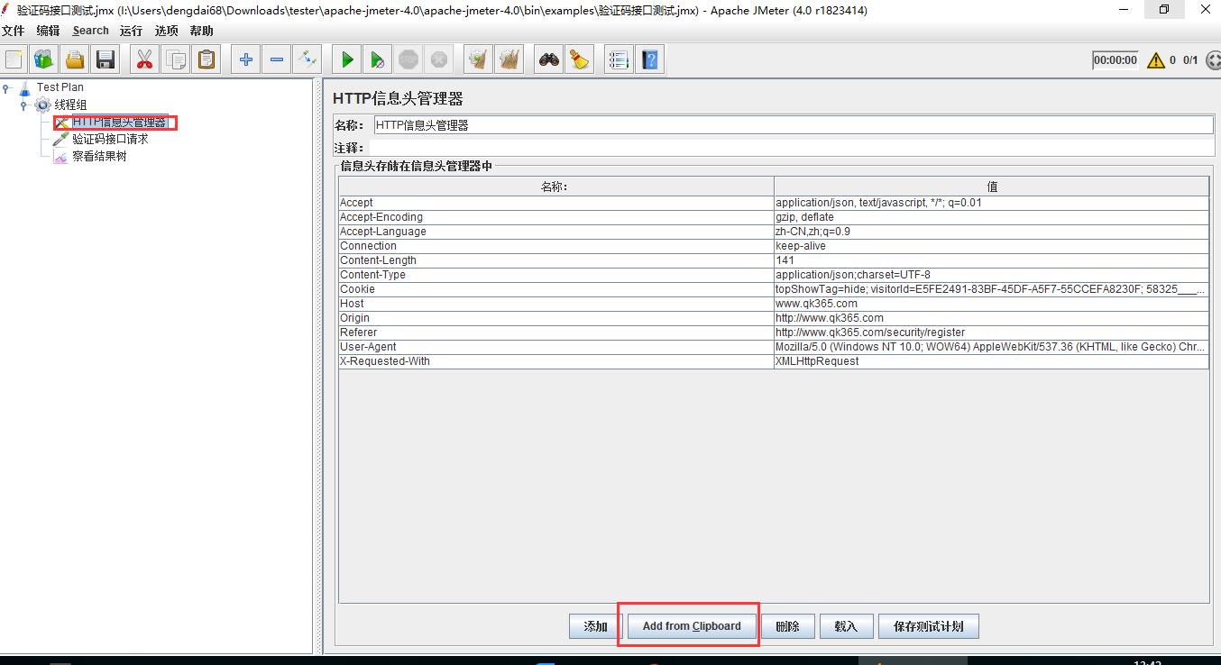1221x665 pixels.
Task: Collapse the Test Plan tree node toggle
Action: (x=6, y=87)
